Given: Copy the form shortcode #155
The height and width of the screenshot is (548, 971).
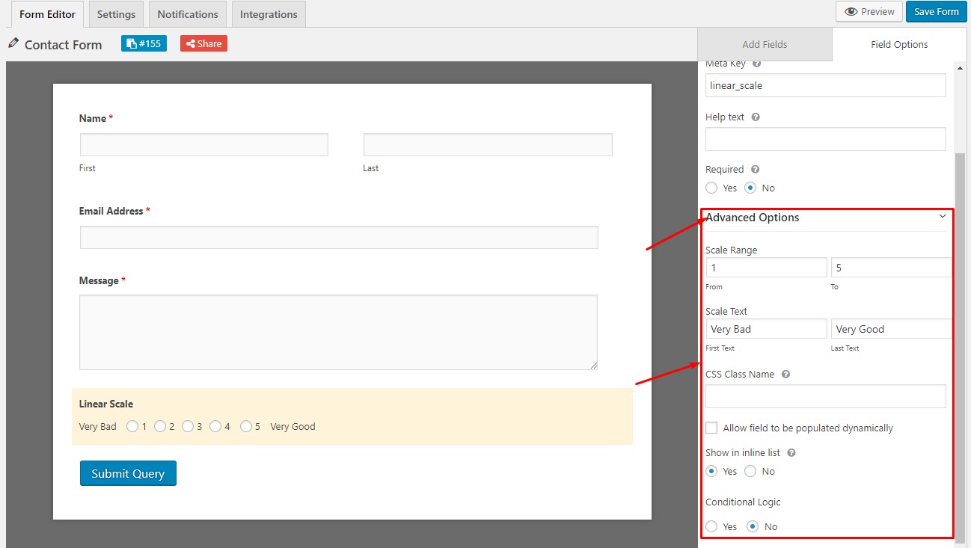Looking at the screenshot, I should tap(144, 43).
